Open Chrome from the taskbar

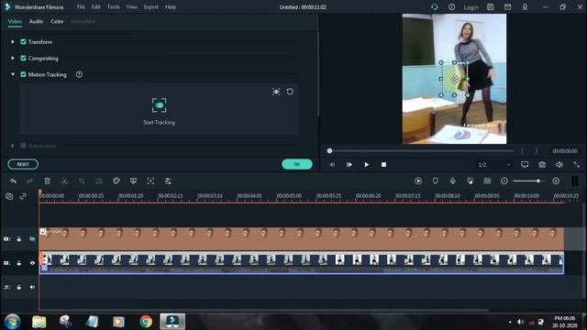(146, 322)
